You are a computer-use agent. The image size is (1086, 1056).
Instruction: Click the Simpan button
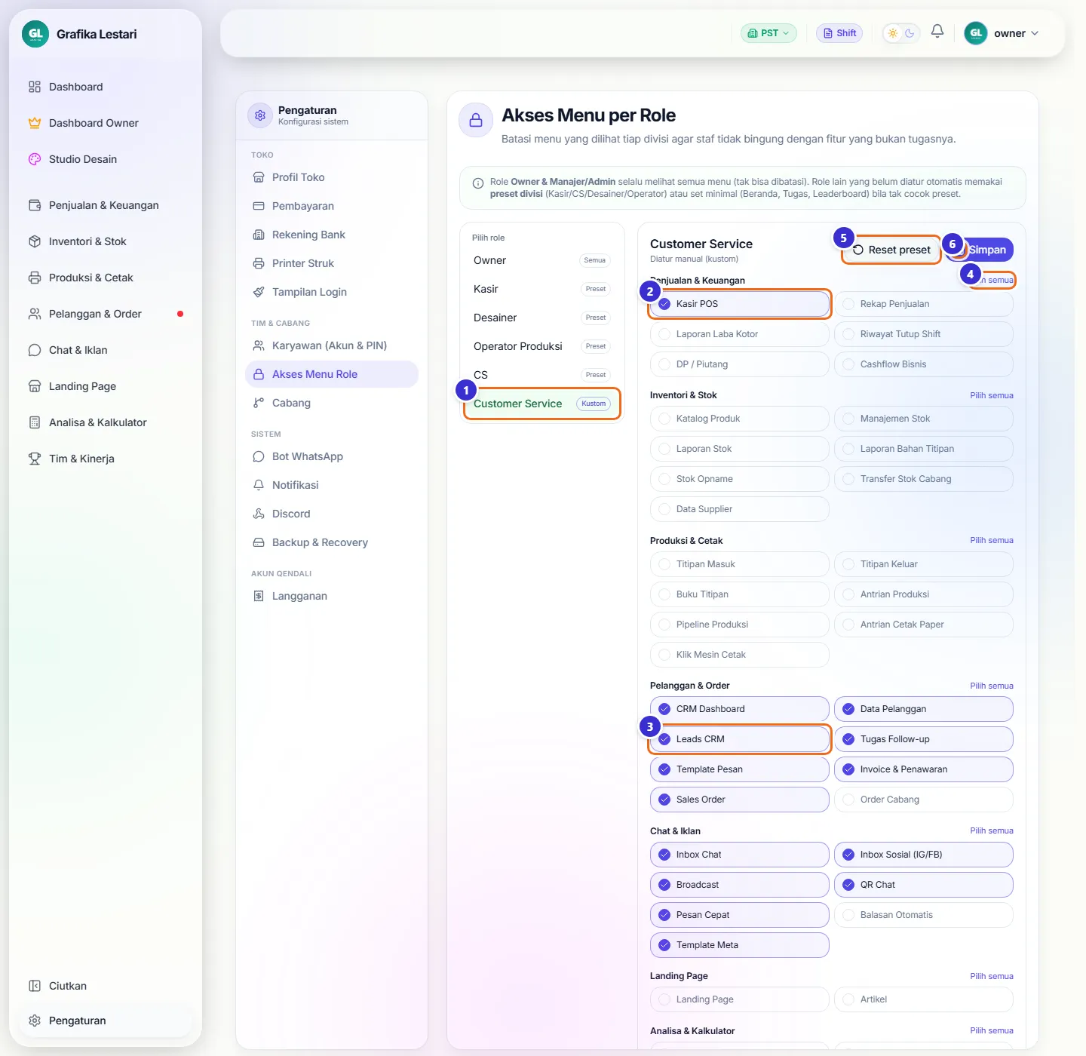(x=980, y=250)
